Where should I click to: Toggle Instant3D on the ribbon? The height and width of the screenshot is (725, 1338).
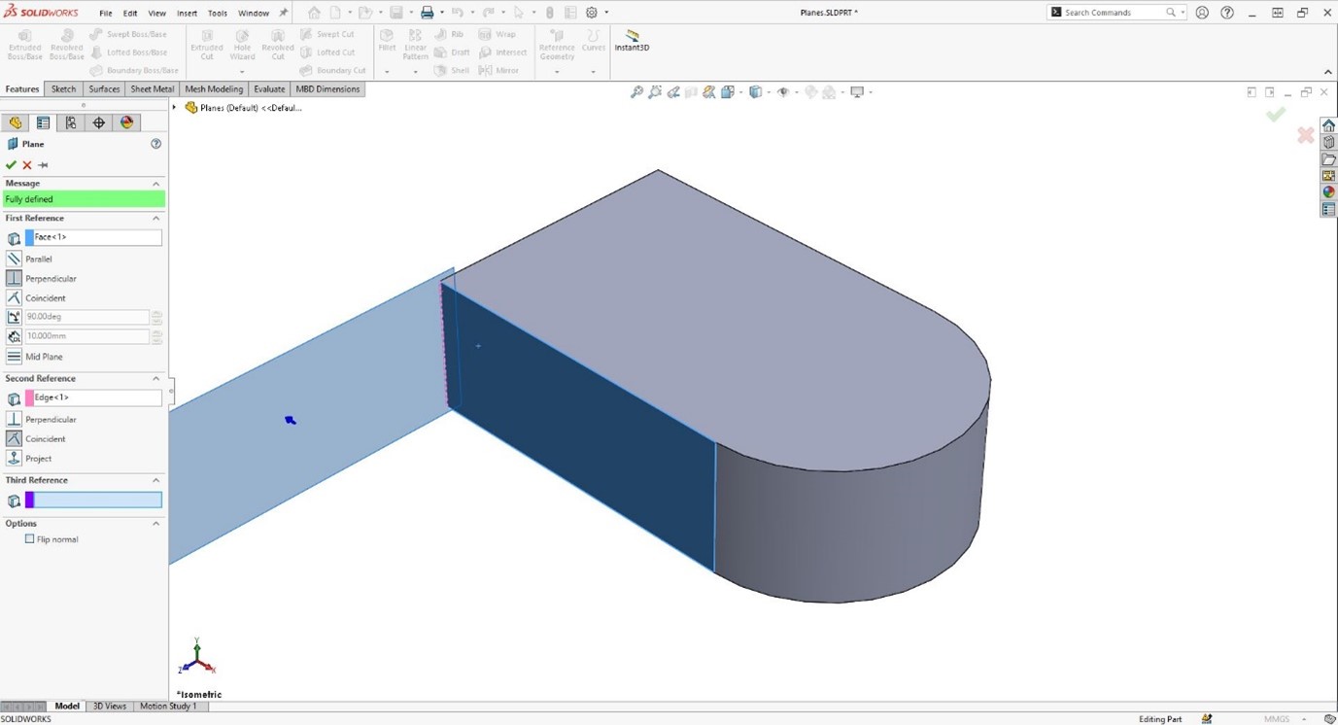(x=632, y=40)
